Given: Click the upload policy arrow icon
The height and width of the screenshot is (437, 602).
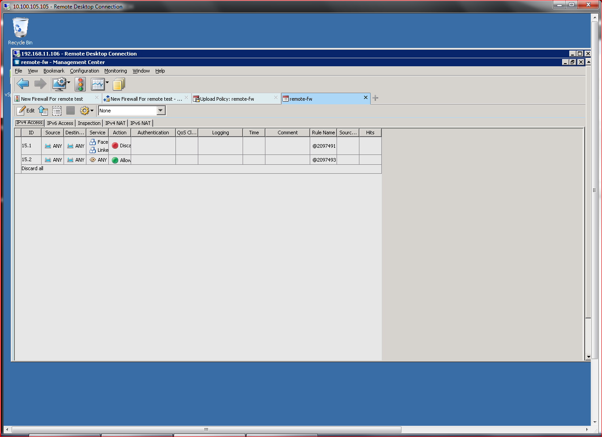Looking at the screenshot, I should pyautogui.click(x=43, y=111).
